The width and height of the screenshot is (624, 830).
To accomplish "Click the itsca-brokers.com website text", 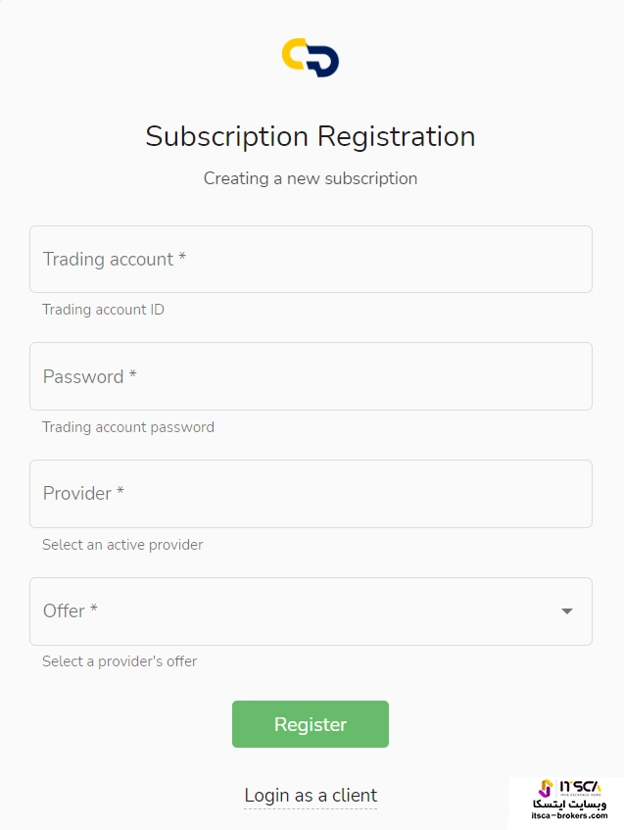I will pos(570,815).
